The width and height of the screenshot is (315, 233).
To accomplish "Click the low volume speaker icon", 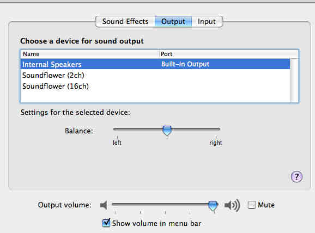I will (x=104, y=205).
